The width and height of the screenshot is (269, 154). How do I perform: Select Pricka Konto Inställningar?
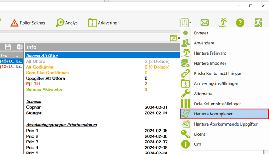[x=224, y=73]
